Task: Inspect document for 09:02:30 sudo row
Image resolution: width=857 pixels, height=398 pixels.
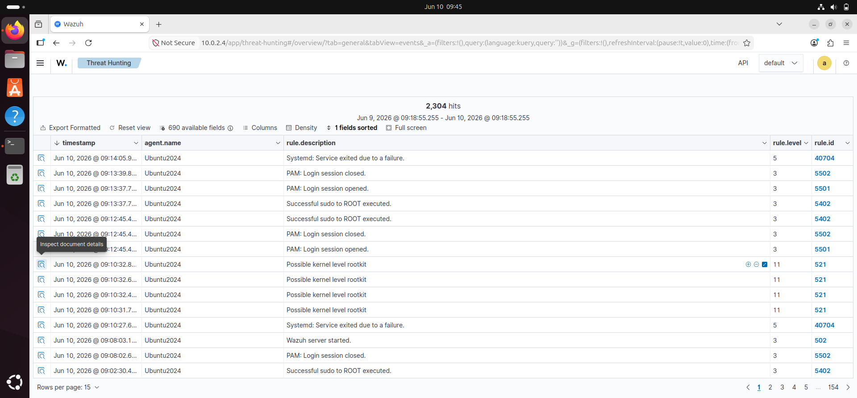Action: click(x=42, y=371)
